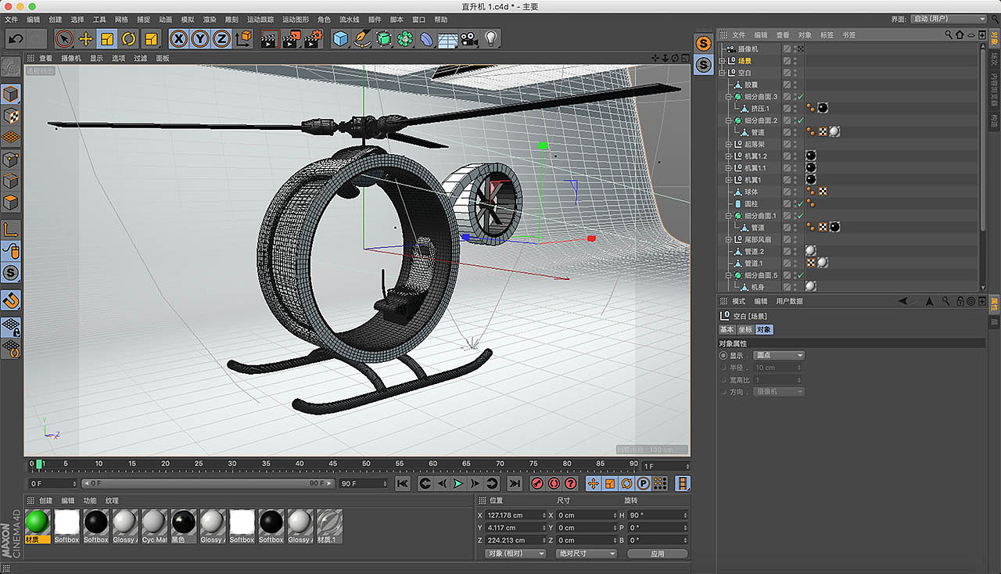The image size is (1001, 574).
Task: Enable the Axis L-shaped tool
Action: (11, 230)
